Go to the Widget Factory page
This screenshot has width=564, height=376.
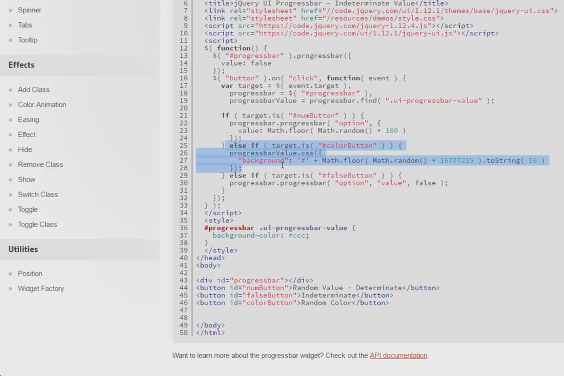coord(41,289)
